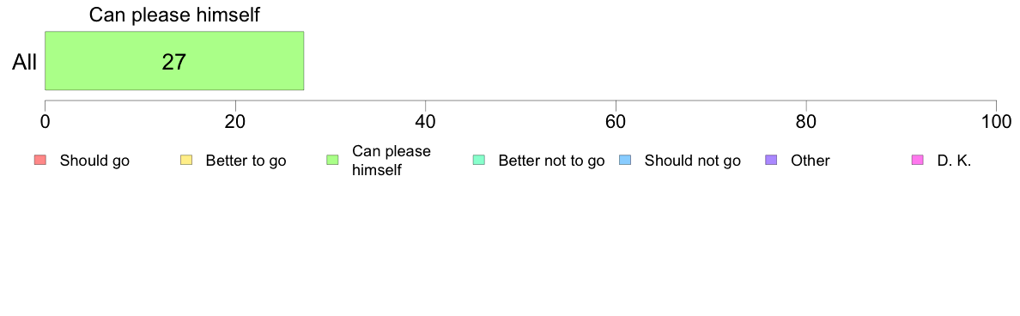Click the yellow Better to go swatch
Image resolution: width=1020 pixels, height=316 pixels.
(185, 160)
